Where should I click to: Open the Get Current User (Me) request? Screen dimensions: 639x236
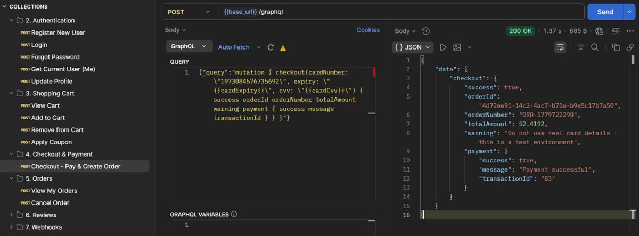(x=63, y=69)
